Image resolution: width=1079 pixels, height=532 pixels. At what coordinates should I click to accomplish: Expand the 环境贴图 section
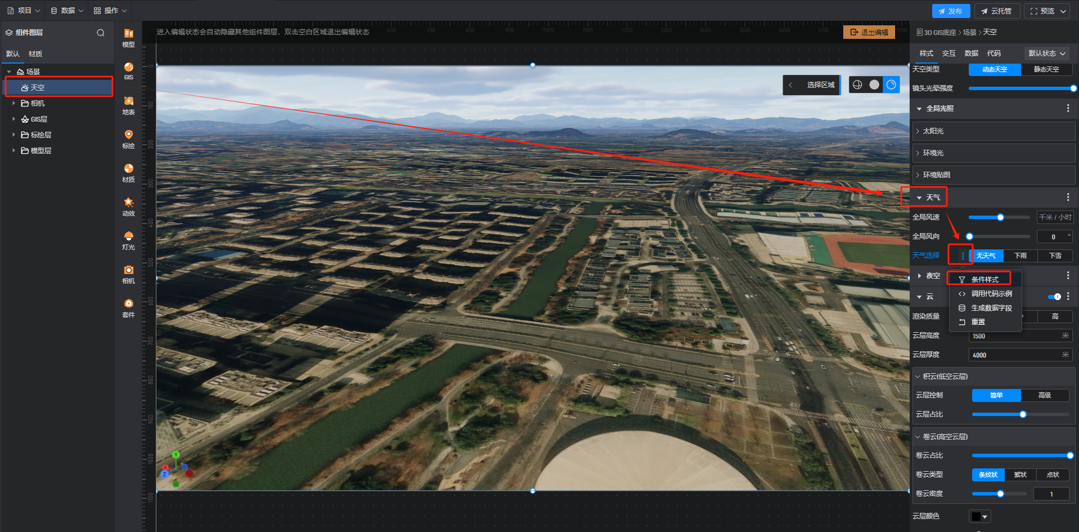(x=993, y=175)
